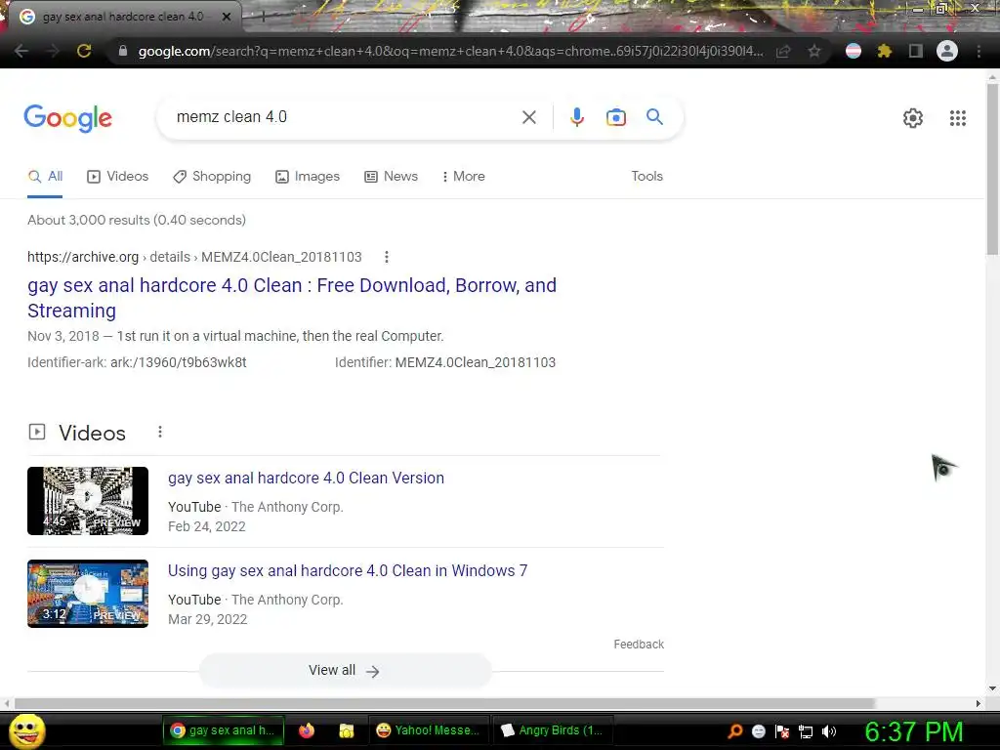The image size is (1000, 750).
Task: Open more options for archive.org result
Action: pyautogui.click(x=387, y=257)
